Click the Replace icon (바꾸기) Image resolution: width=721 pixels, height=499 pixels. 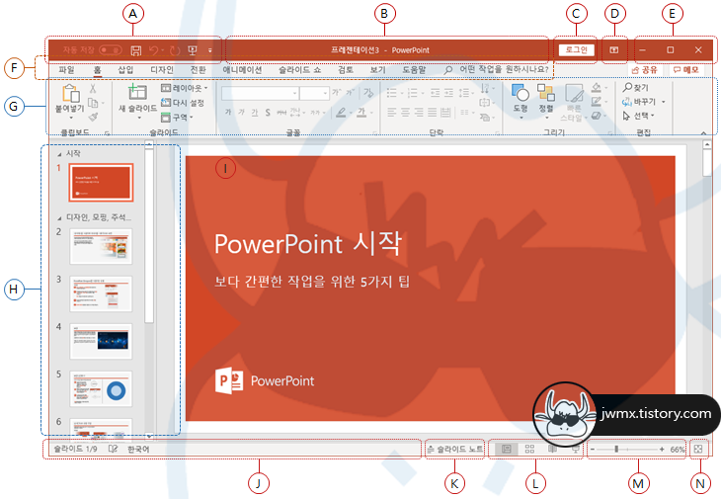point(627,102)
